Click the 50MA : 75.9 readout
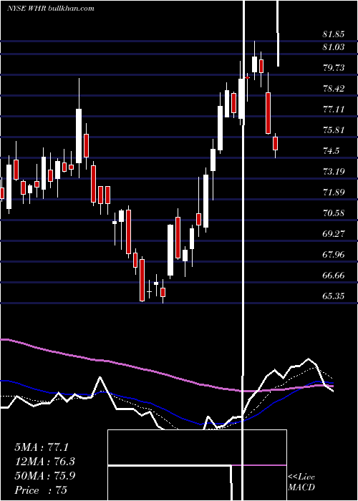358x501 pixels. point(45,476)
